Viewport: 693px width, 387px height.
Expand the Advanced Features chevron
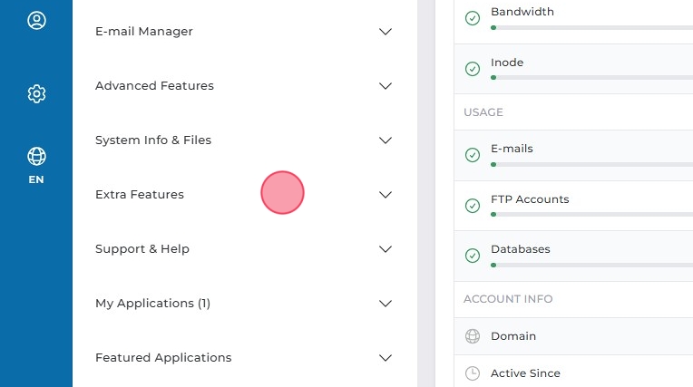pos(386,86)
